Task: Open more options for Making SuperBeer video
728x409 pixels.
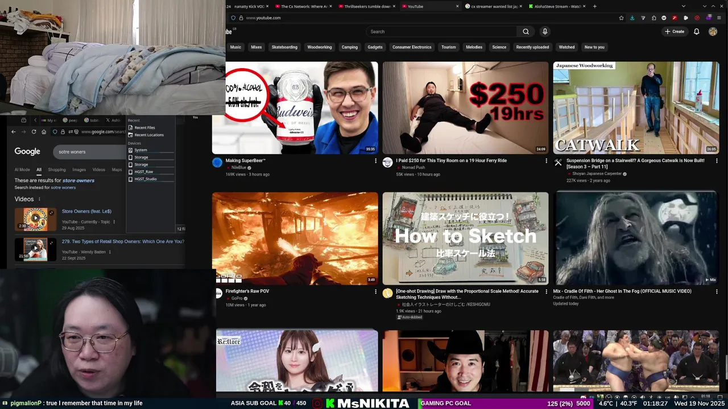Action: [x=375, y=161]
